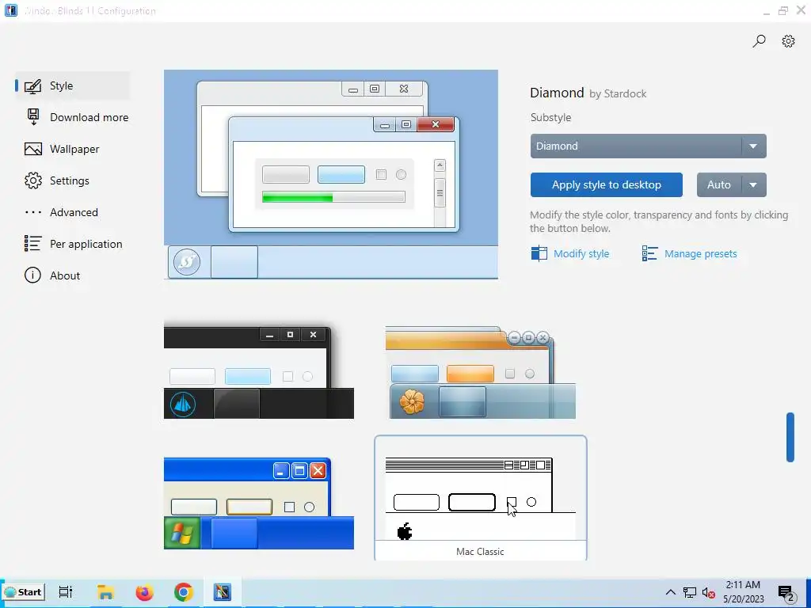Click the network tray icon
Viewport: 811px width, 608px height.
pos(690,592)
